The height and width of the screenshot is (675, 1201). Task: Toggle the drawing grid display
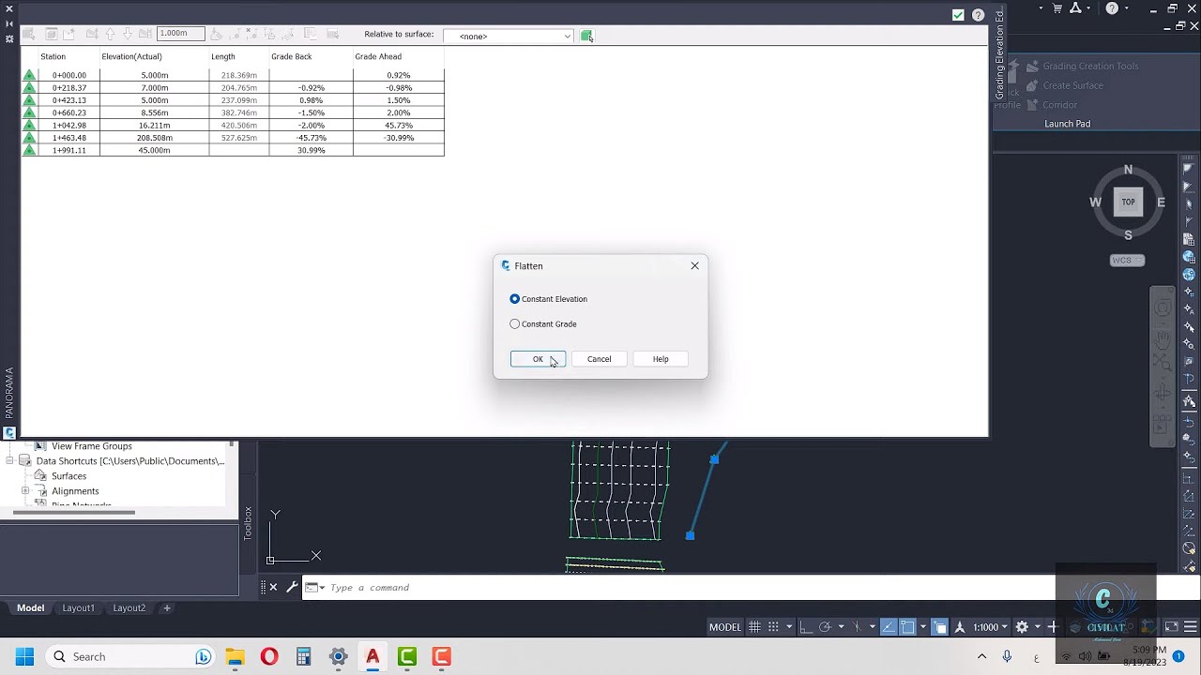click(x=754, y=627)
